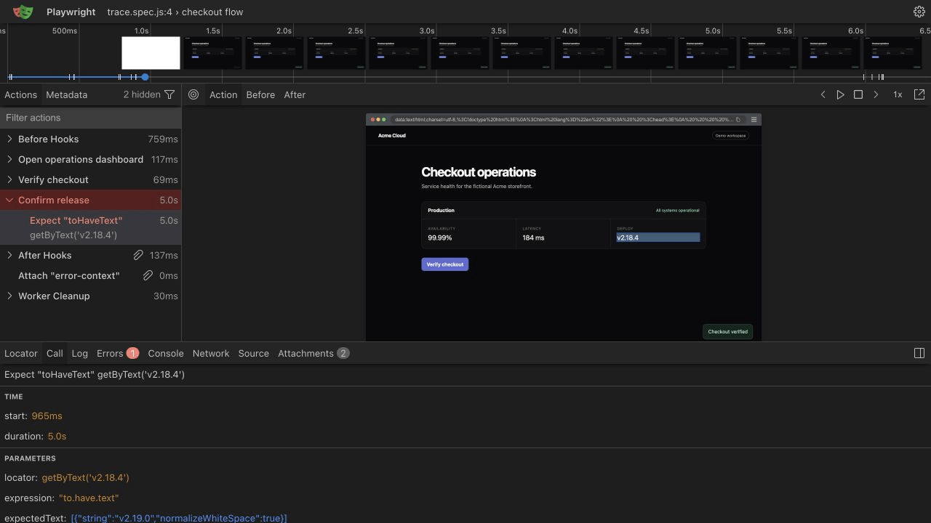This screenshot has height=523, width=931.
Task: Open snapshot in new window icon
Action: [919, 94]
